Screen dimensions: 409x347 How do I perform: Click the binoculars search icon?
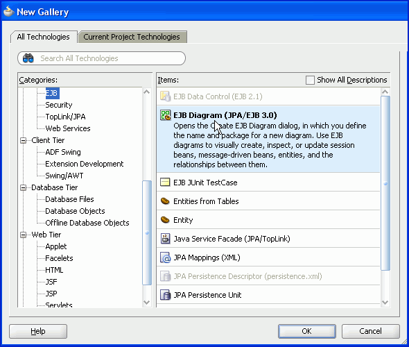click(x=28, y=58)
